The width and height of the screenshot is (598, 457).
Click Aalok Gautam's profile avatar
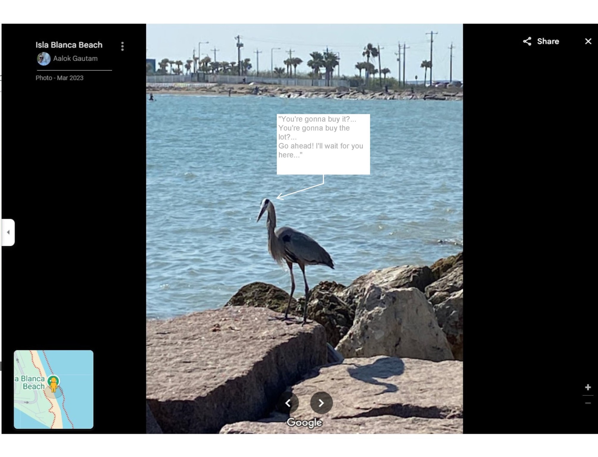tap(43, 59)
